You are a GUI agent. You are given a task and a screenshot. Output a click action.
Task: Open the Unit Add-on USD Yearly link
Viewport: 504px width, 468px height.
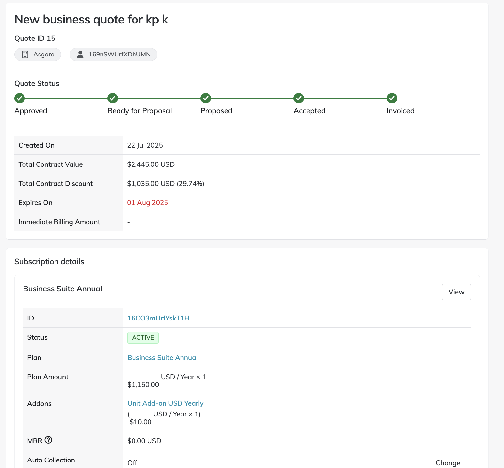[x=165, y=403]
